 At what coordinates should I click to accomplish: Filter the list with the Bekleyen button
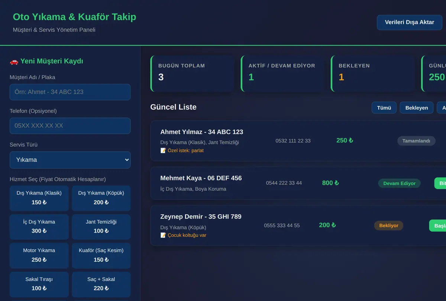[x=417, y=108]
